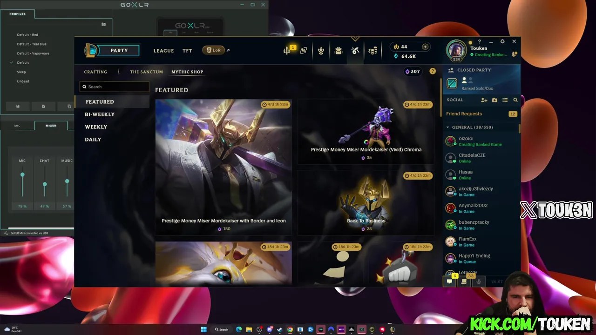
Task: Open the Clash trophy icon with badge
Action: pos(287,50)
